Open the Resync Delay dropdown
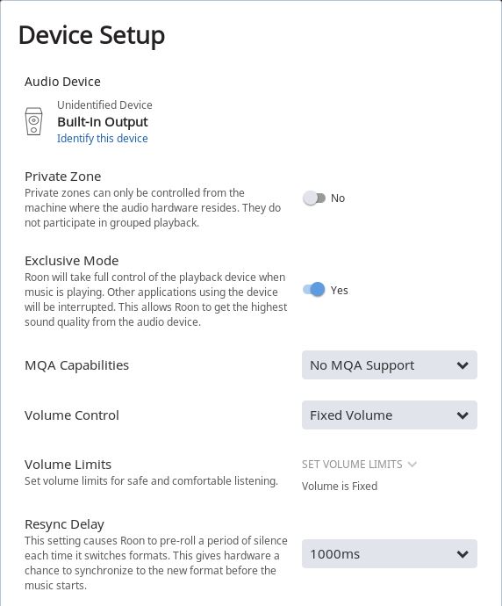 (x=390, y=554)
